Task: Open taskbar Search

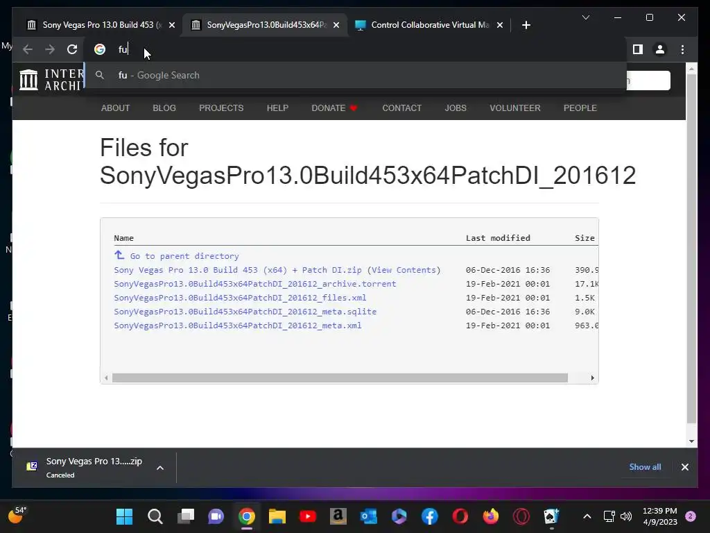Action: 155,516
